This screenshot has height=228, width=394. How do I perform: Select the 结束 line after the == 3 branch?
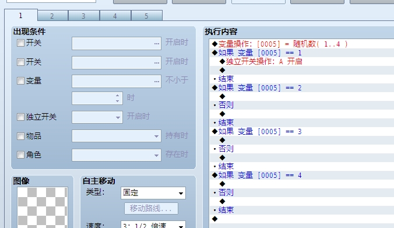click(301, 166)
